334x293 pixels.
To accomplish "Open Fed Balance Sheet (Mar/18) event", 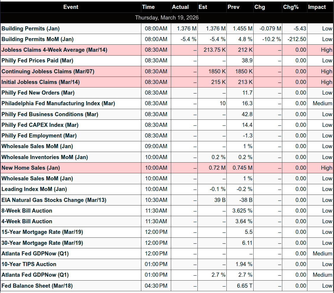I will coord(37,286).
